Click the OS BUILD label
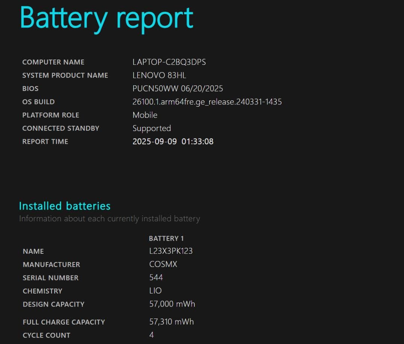This screenshot has height=344, width=404. (x=38, y=102)
